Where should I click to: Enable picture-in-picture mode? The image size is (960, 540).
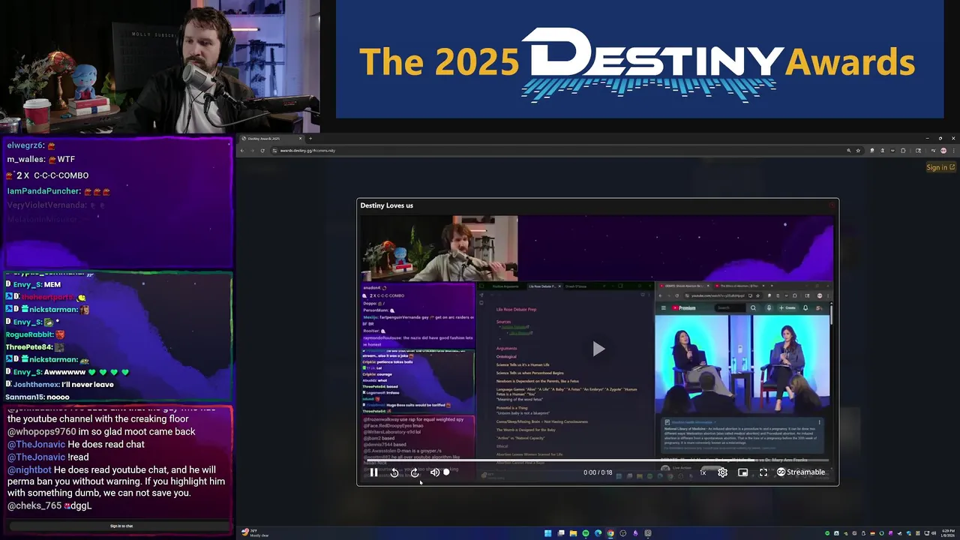click(742, 472)
